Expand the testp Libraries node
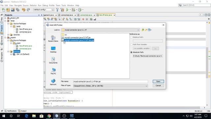Screen dimensions: 211x119 pos(8,35)
